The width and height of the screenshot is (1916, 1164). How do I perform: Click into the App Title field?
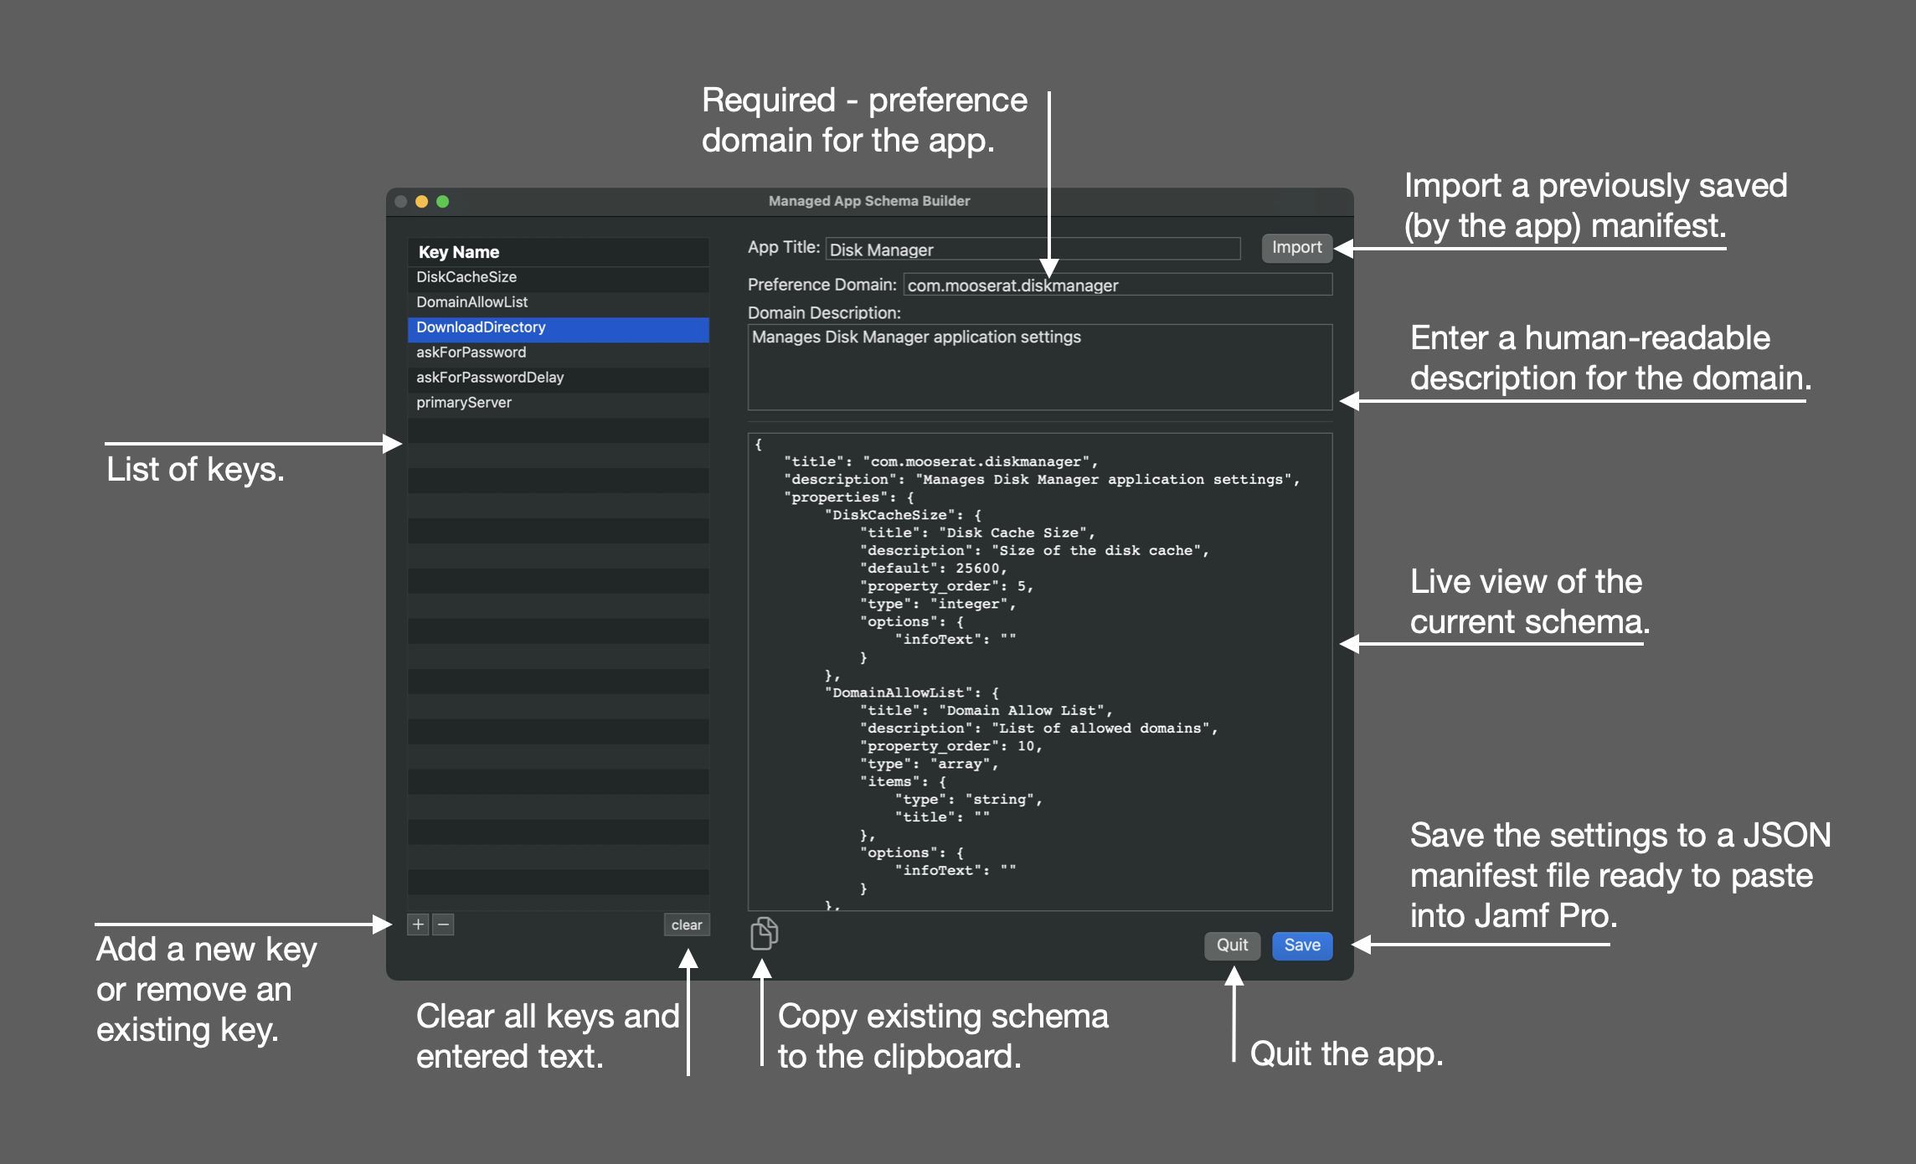(x=1033, y=250)
